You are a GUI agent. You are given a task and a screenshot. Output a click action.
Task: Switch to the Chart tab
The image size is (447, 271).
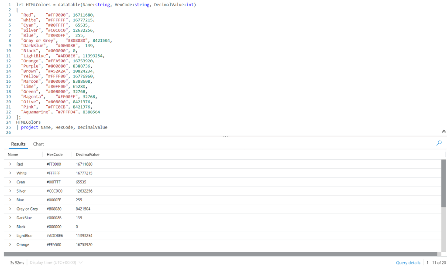pyautogui.click(x=38, y=144)
